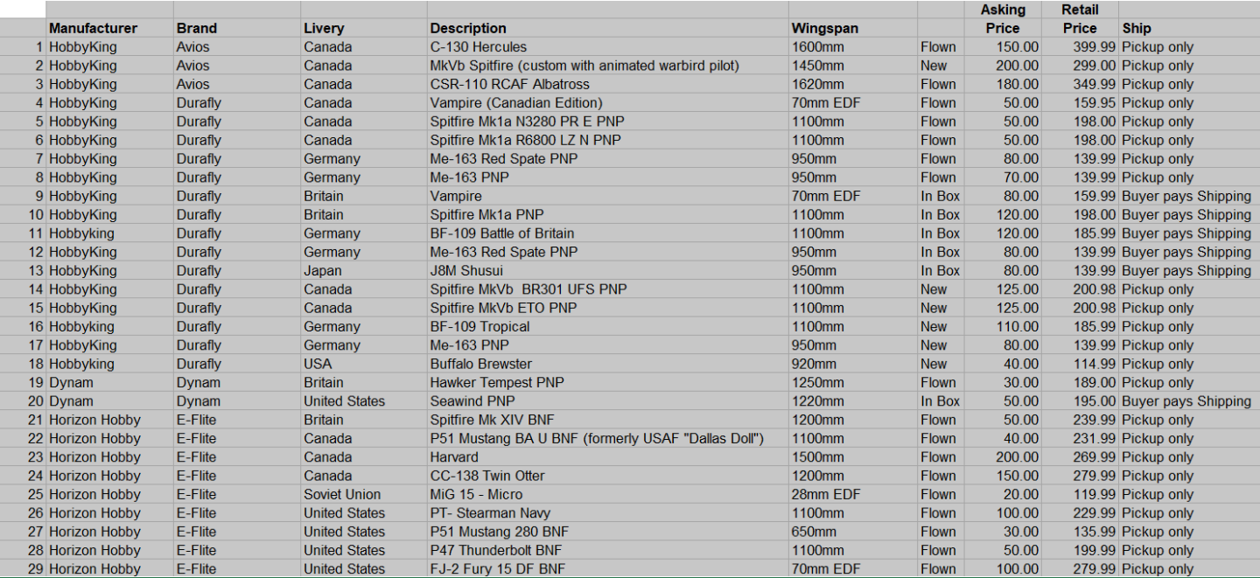Click the 399.99 retail price cell

(1080, 47)
